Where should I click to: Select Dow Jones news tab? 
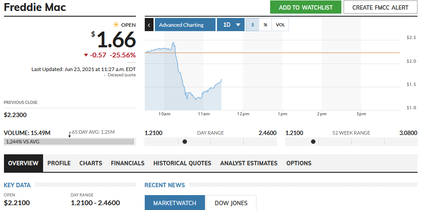point(231,203)
